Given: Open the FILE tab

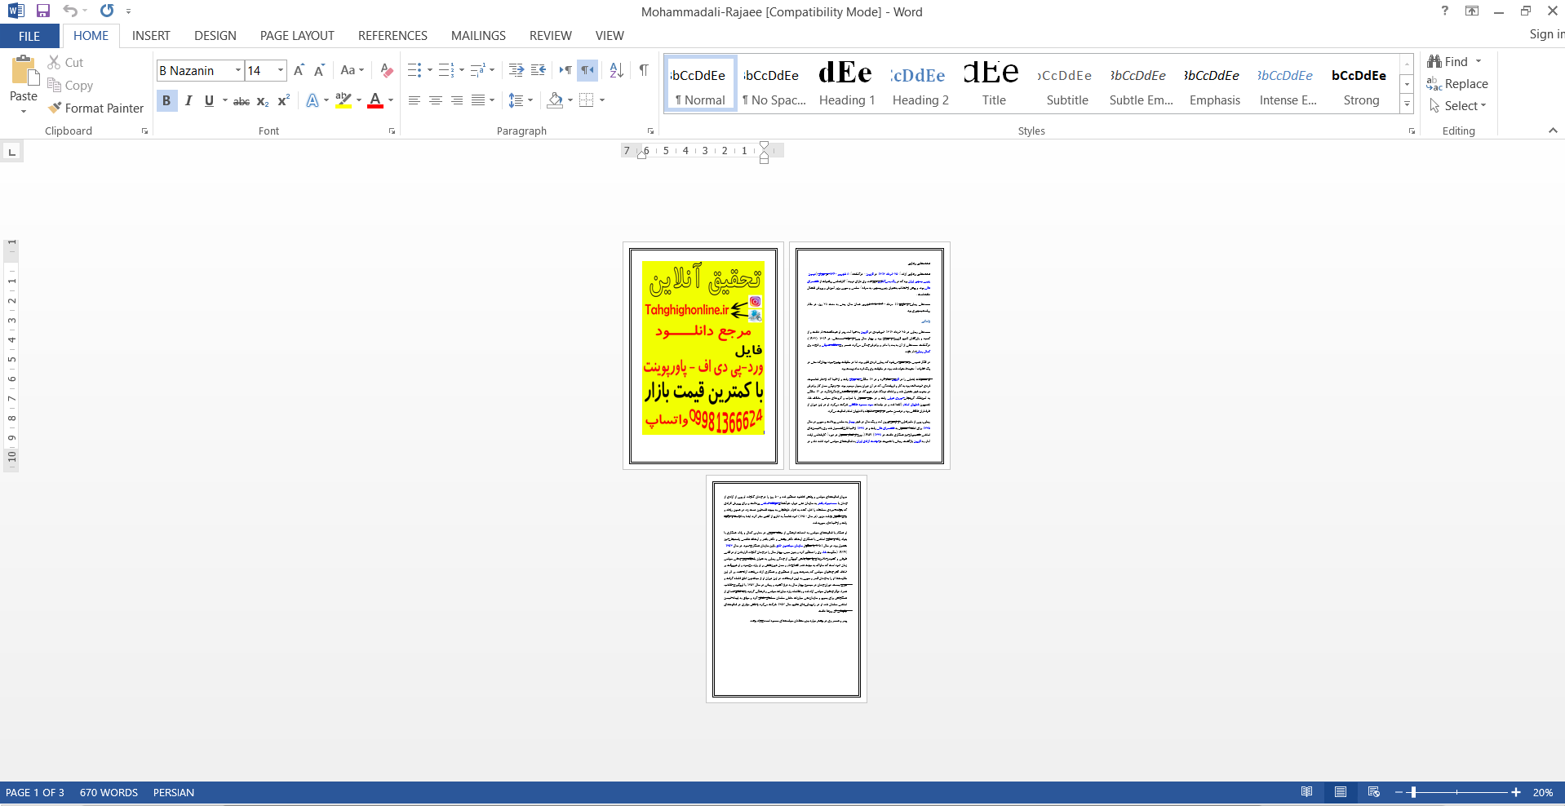Looking at the screenshot, I should (x=29, y=36).
